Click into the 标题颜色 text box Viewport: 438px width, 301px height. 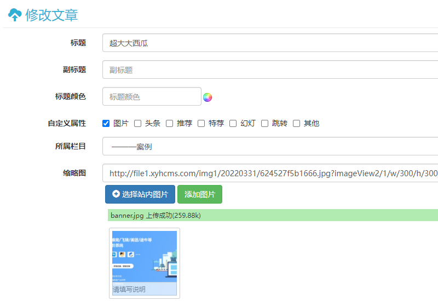[152, 97]
